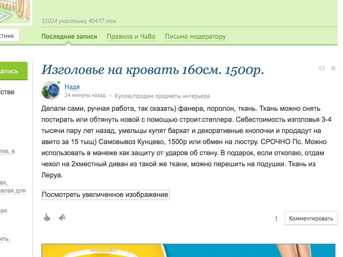Click Надя's hydrangea avatar
343x257 pixels.
51,90
